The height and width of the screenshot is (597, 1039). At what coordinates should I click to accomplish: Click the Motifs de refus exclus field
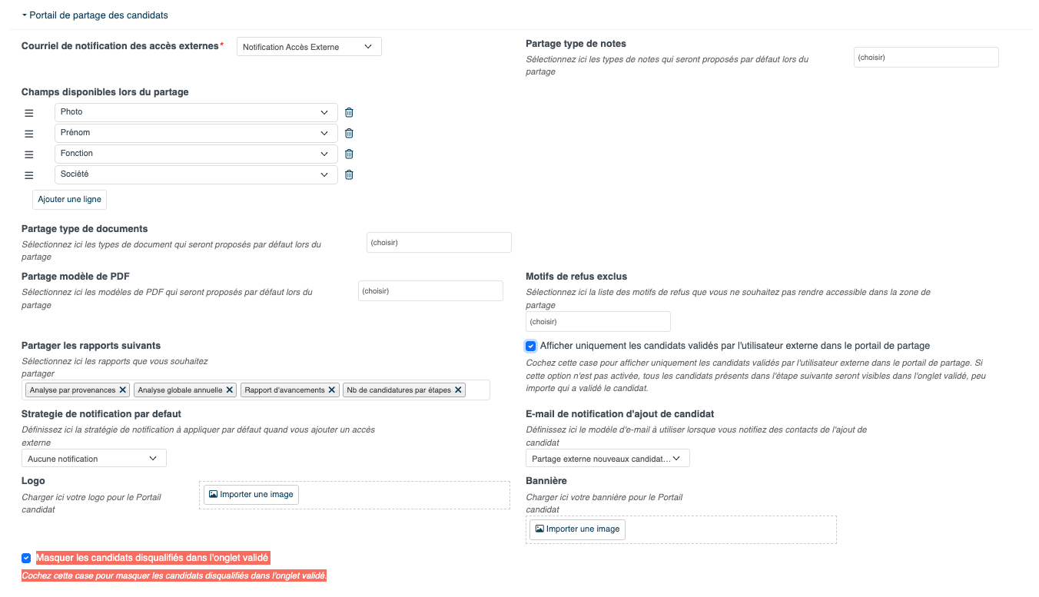pyautogui.click(x=598, y=321)
